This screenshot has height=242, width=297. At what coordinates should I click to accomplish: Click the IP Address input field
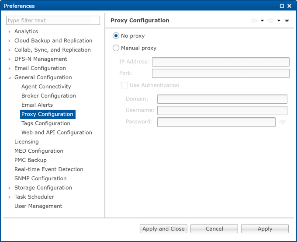point(221,62)
